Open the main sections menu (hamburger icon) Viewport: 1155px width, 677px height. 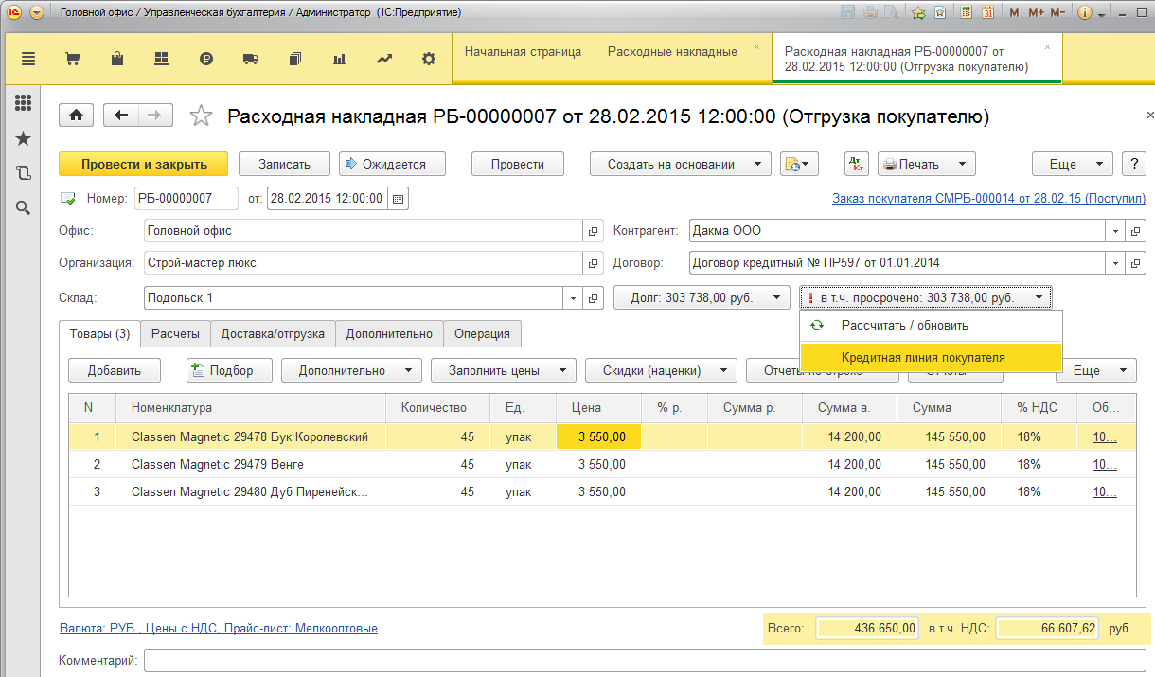(28, 59)
